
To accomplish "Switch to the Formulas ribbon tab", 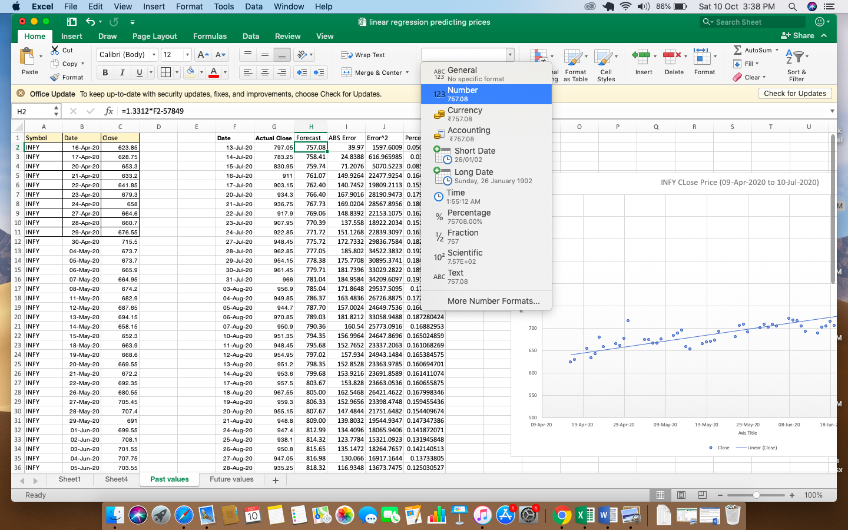I will point(210,36).
